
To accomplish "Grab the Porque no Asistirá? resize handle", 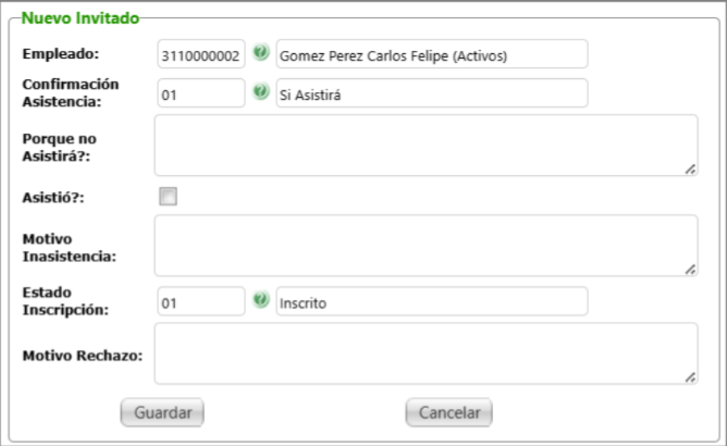I will (x=691, y=169).
